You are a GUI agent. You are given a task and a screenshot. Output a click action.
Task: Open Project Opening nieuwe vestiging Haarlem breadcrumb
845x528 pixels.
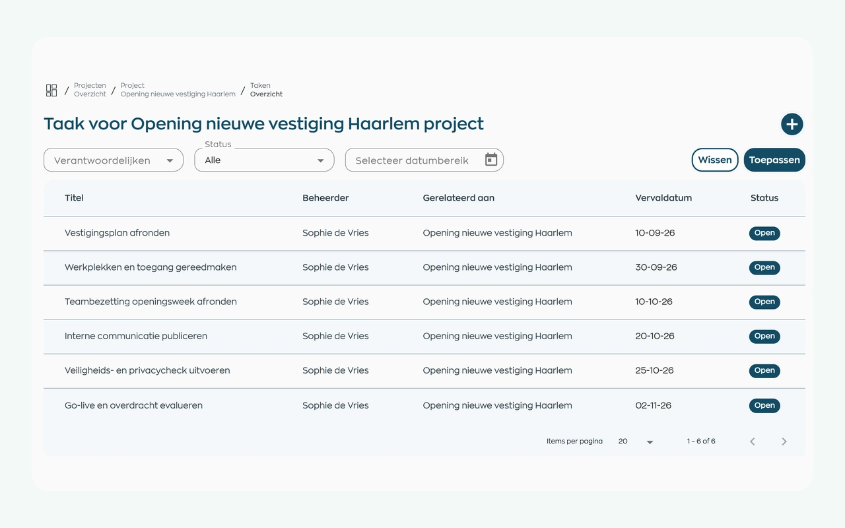coord(178,90)
